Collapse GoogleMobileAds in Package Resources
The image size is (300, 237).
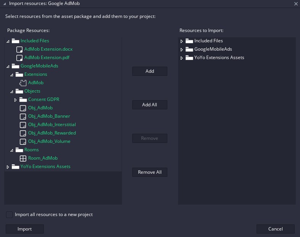point(8,67)
